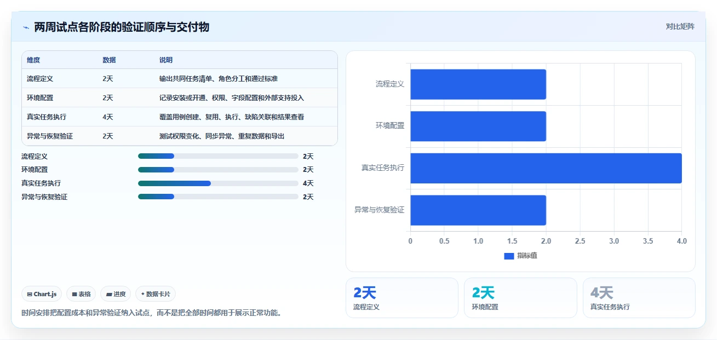Click the 说明 column header
This screenshot has height=340, width=717.
[x=166, y=60]
